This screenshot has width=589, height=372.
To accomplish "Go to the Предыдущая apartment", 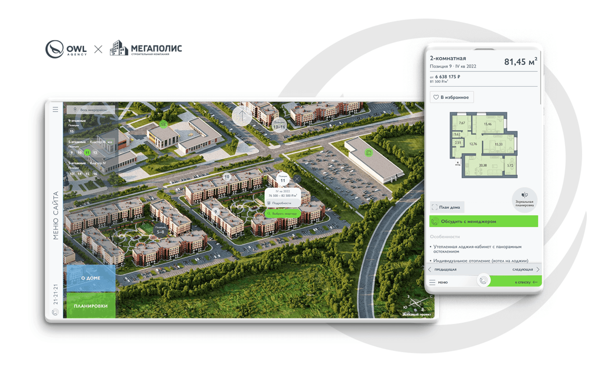I will pyautogui.click(x=445, y=270).
